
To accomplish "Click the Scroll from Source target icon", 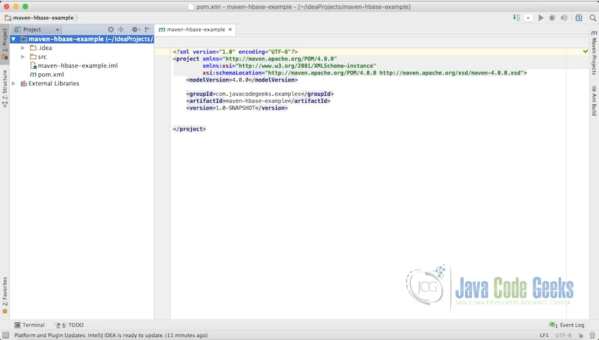I will (111, 30).
